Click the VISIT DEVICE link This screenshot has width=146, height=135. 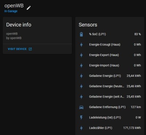click(x=17, y=49)
